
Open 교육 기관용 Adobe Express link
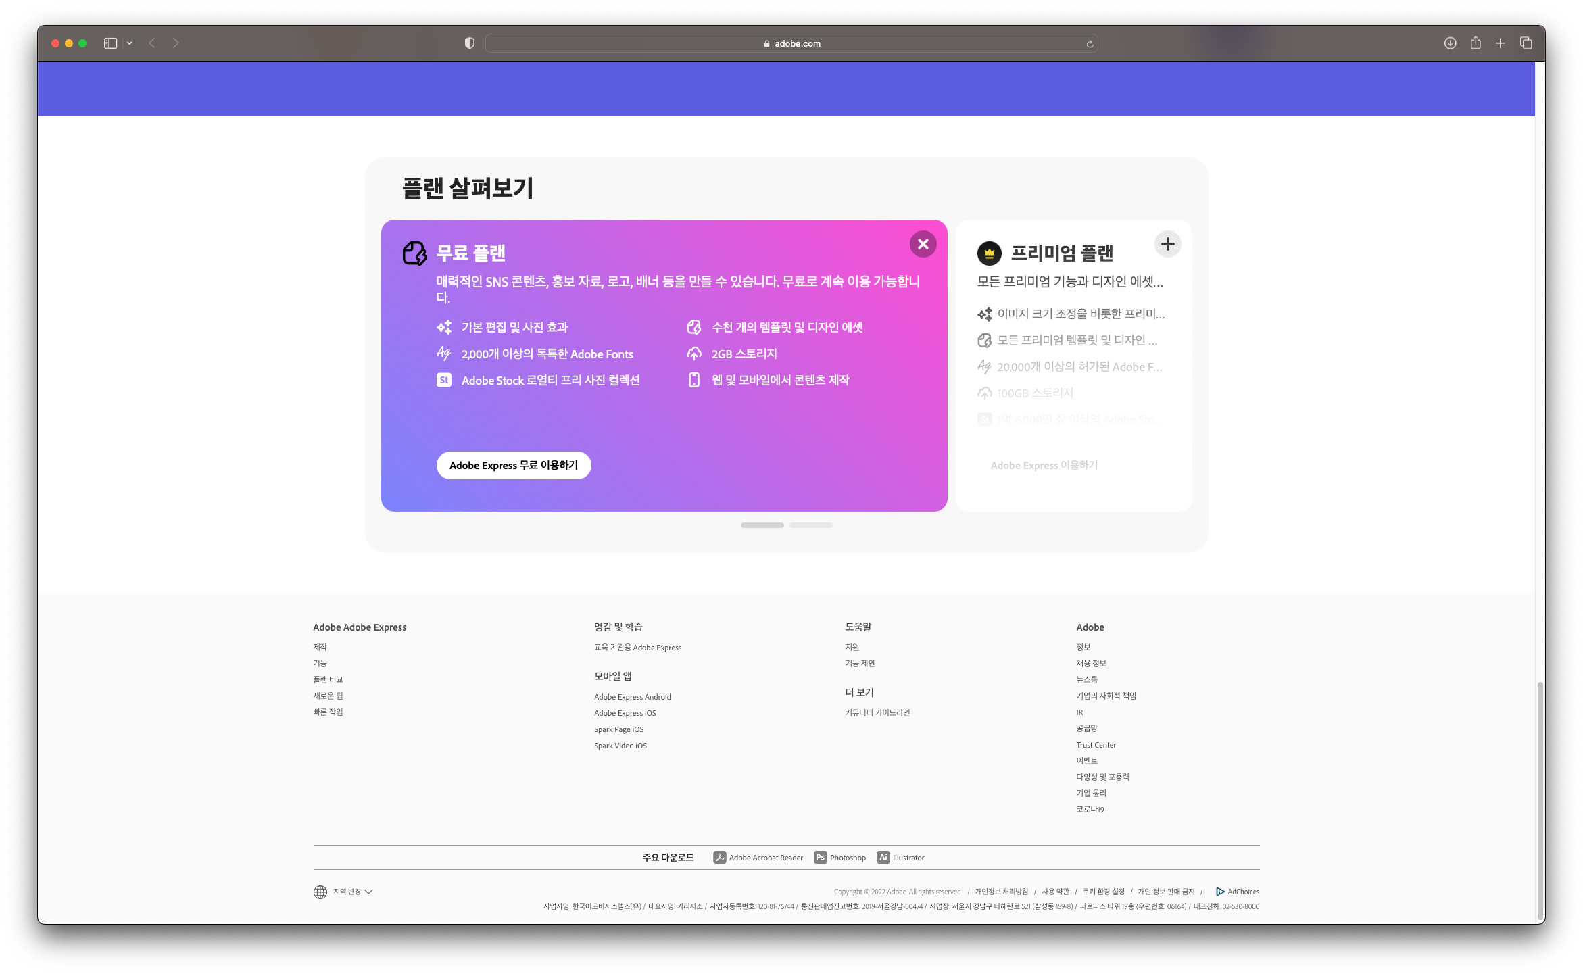tap(637, 648)
